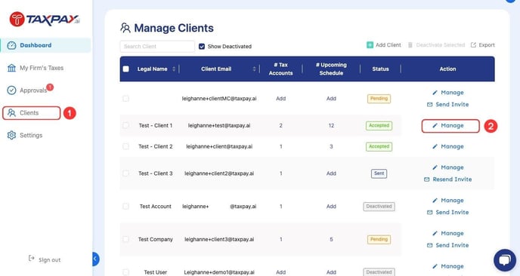The width and height of the screenshot is (520, 276).
Task: Click the bank building icon
Action: 11,68
